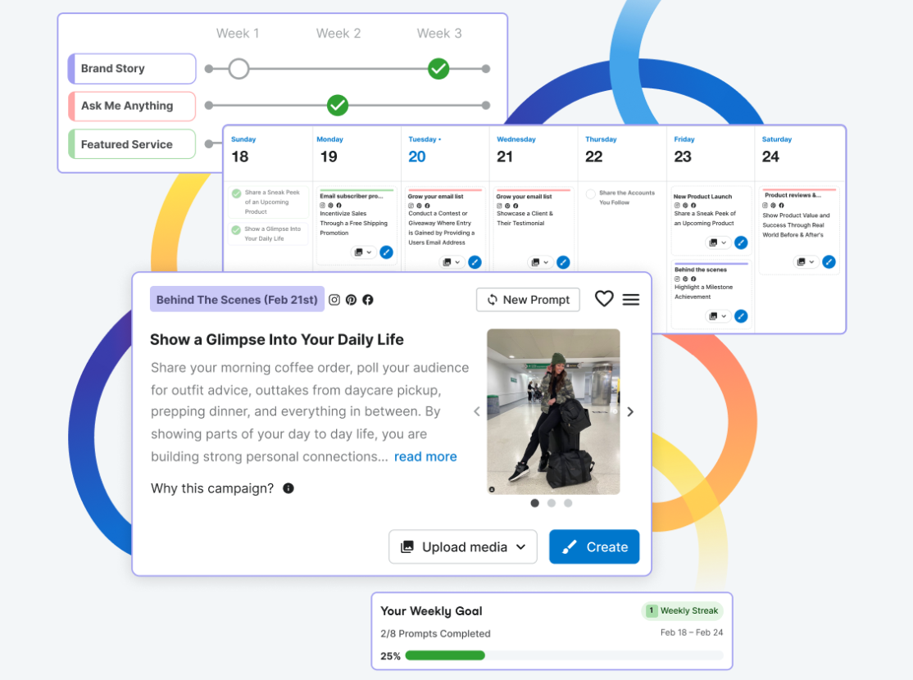Open media dropdown on Friday Behind the scenes
This screenshot has width=913, height=680.
tap(718, 316)
